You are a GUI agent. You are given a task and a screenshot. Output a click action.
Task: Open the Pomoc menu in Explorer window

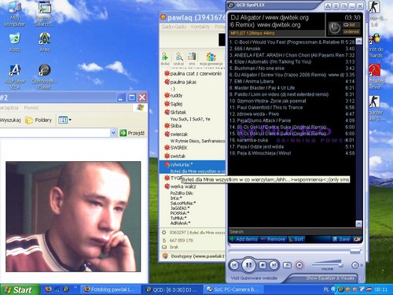(x=31, y=108)
